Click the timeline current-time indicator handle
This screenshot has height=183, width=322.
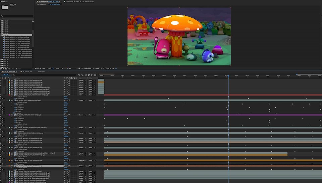228,76
